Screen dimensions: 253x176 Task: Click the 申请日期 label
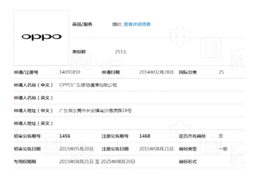tap(111, 72)
